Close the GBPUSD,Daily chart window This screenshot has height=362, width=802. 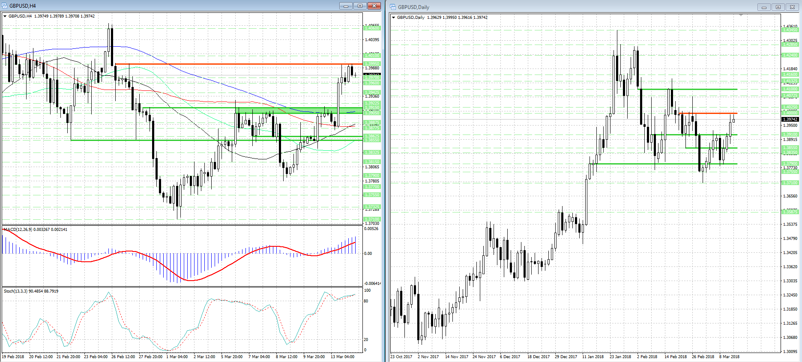coord(792,7)
